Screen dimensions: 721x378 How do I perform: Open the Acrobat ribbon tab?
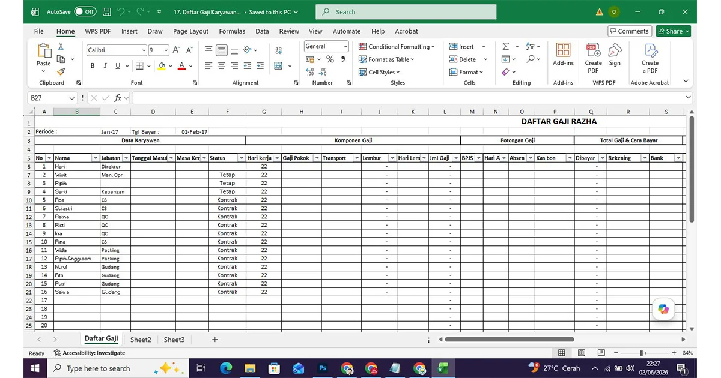(407, 31)
